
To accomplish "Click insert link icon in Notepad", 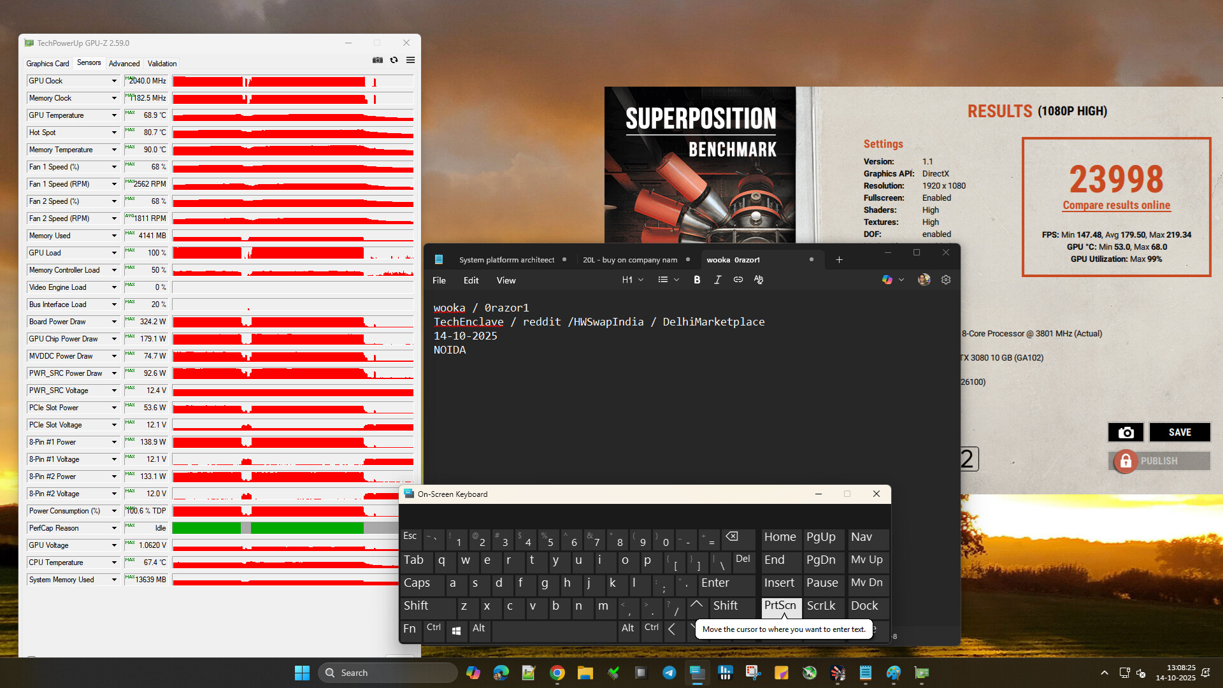I will [738, 280].
